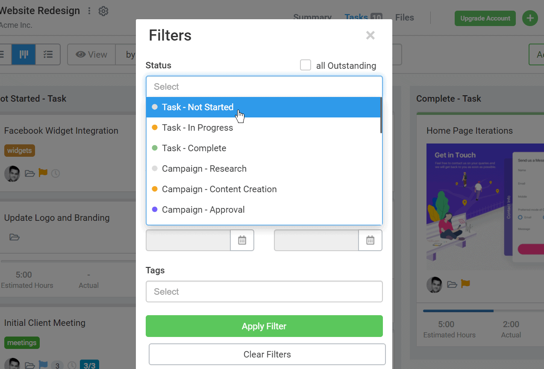Enable the all Outstanding checkbox
Image resolution: width=544 pixels, height=369 pixels.
306,65
